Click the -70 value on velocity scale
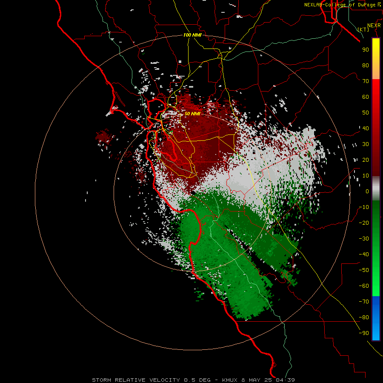 pyautogui.click(x=364, y=302)
